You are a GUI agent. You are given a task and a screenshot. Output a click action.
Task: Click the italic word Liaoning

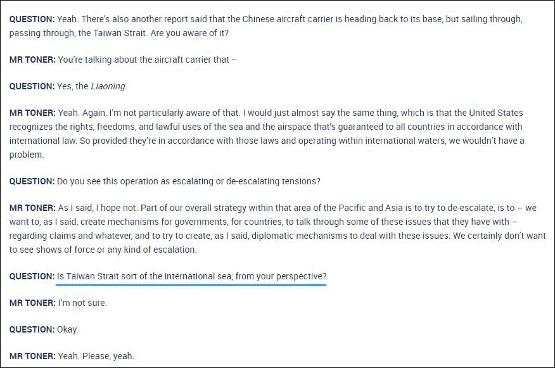tap(109, 86)
